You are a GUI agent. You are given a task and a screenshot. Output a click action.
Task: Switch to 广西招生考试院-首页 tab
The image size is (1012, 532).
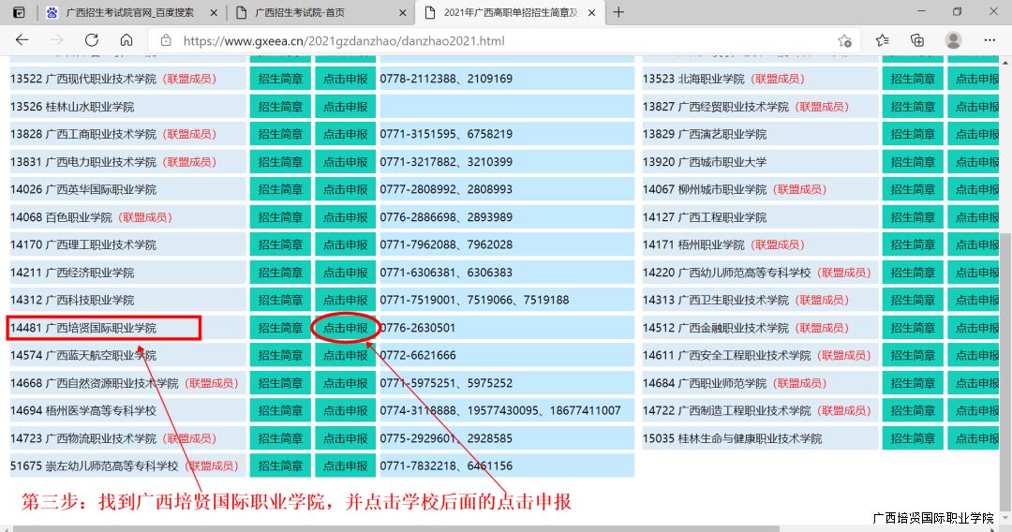[x=314, y=12]
